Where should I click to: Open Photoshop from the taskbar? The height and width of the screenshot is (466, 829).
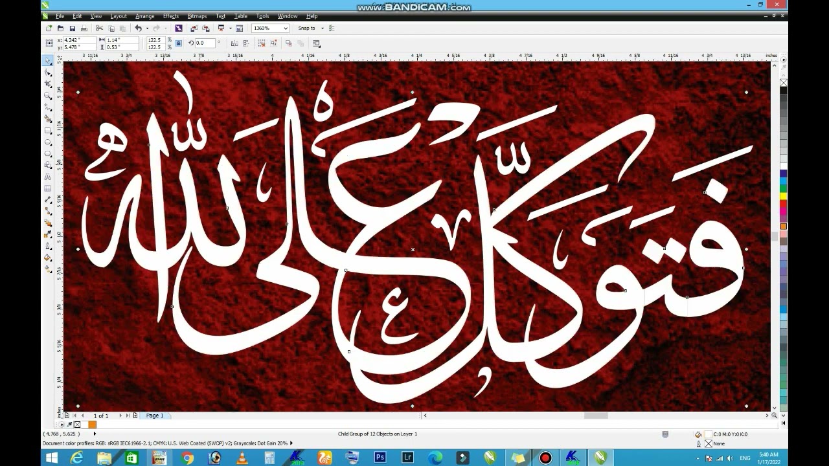coord(380,458)
